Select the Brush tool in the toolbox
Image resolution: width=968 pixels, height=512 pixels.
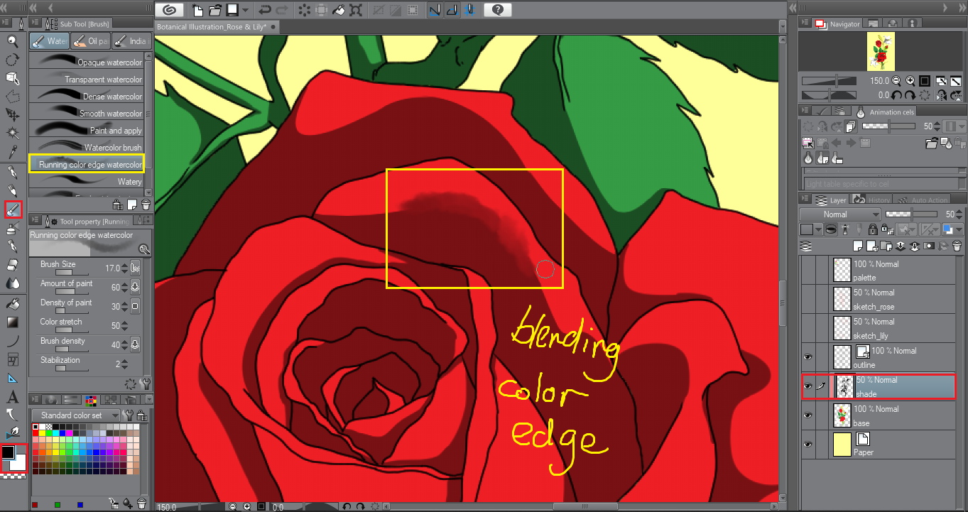point(12,209)
